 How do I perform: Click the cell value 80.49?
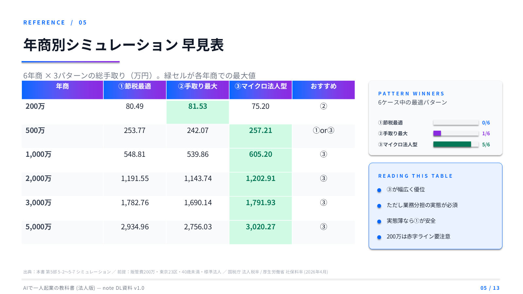pyautogui.click(x=135, y=106)
